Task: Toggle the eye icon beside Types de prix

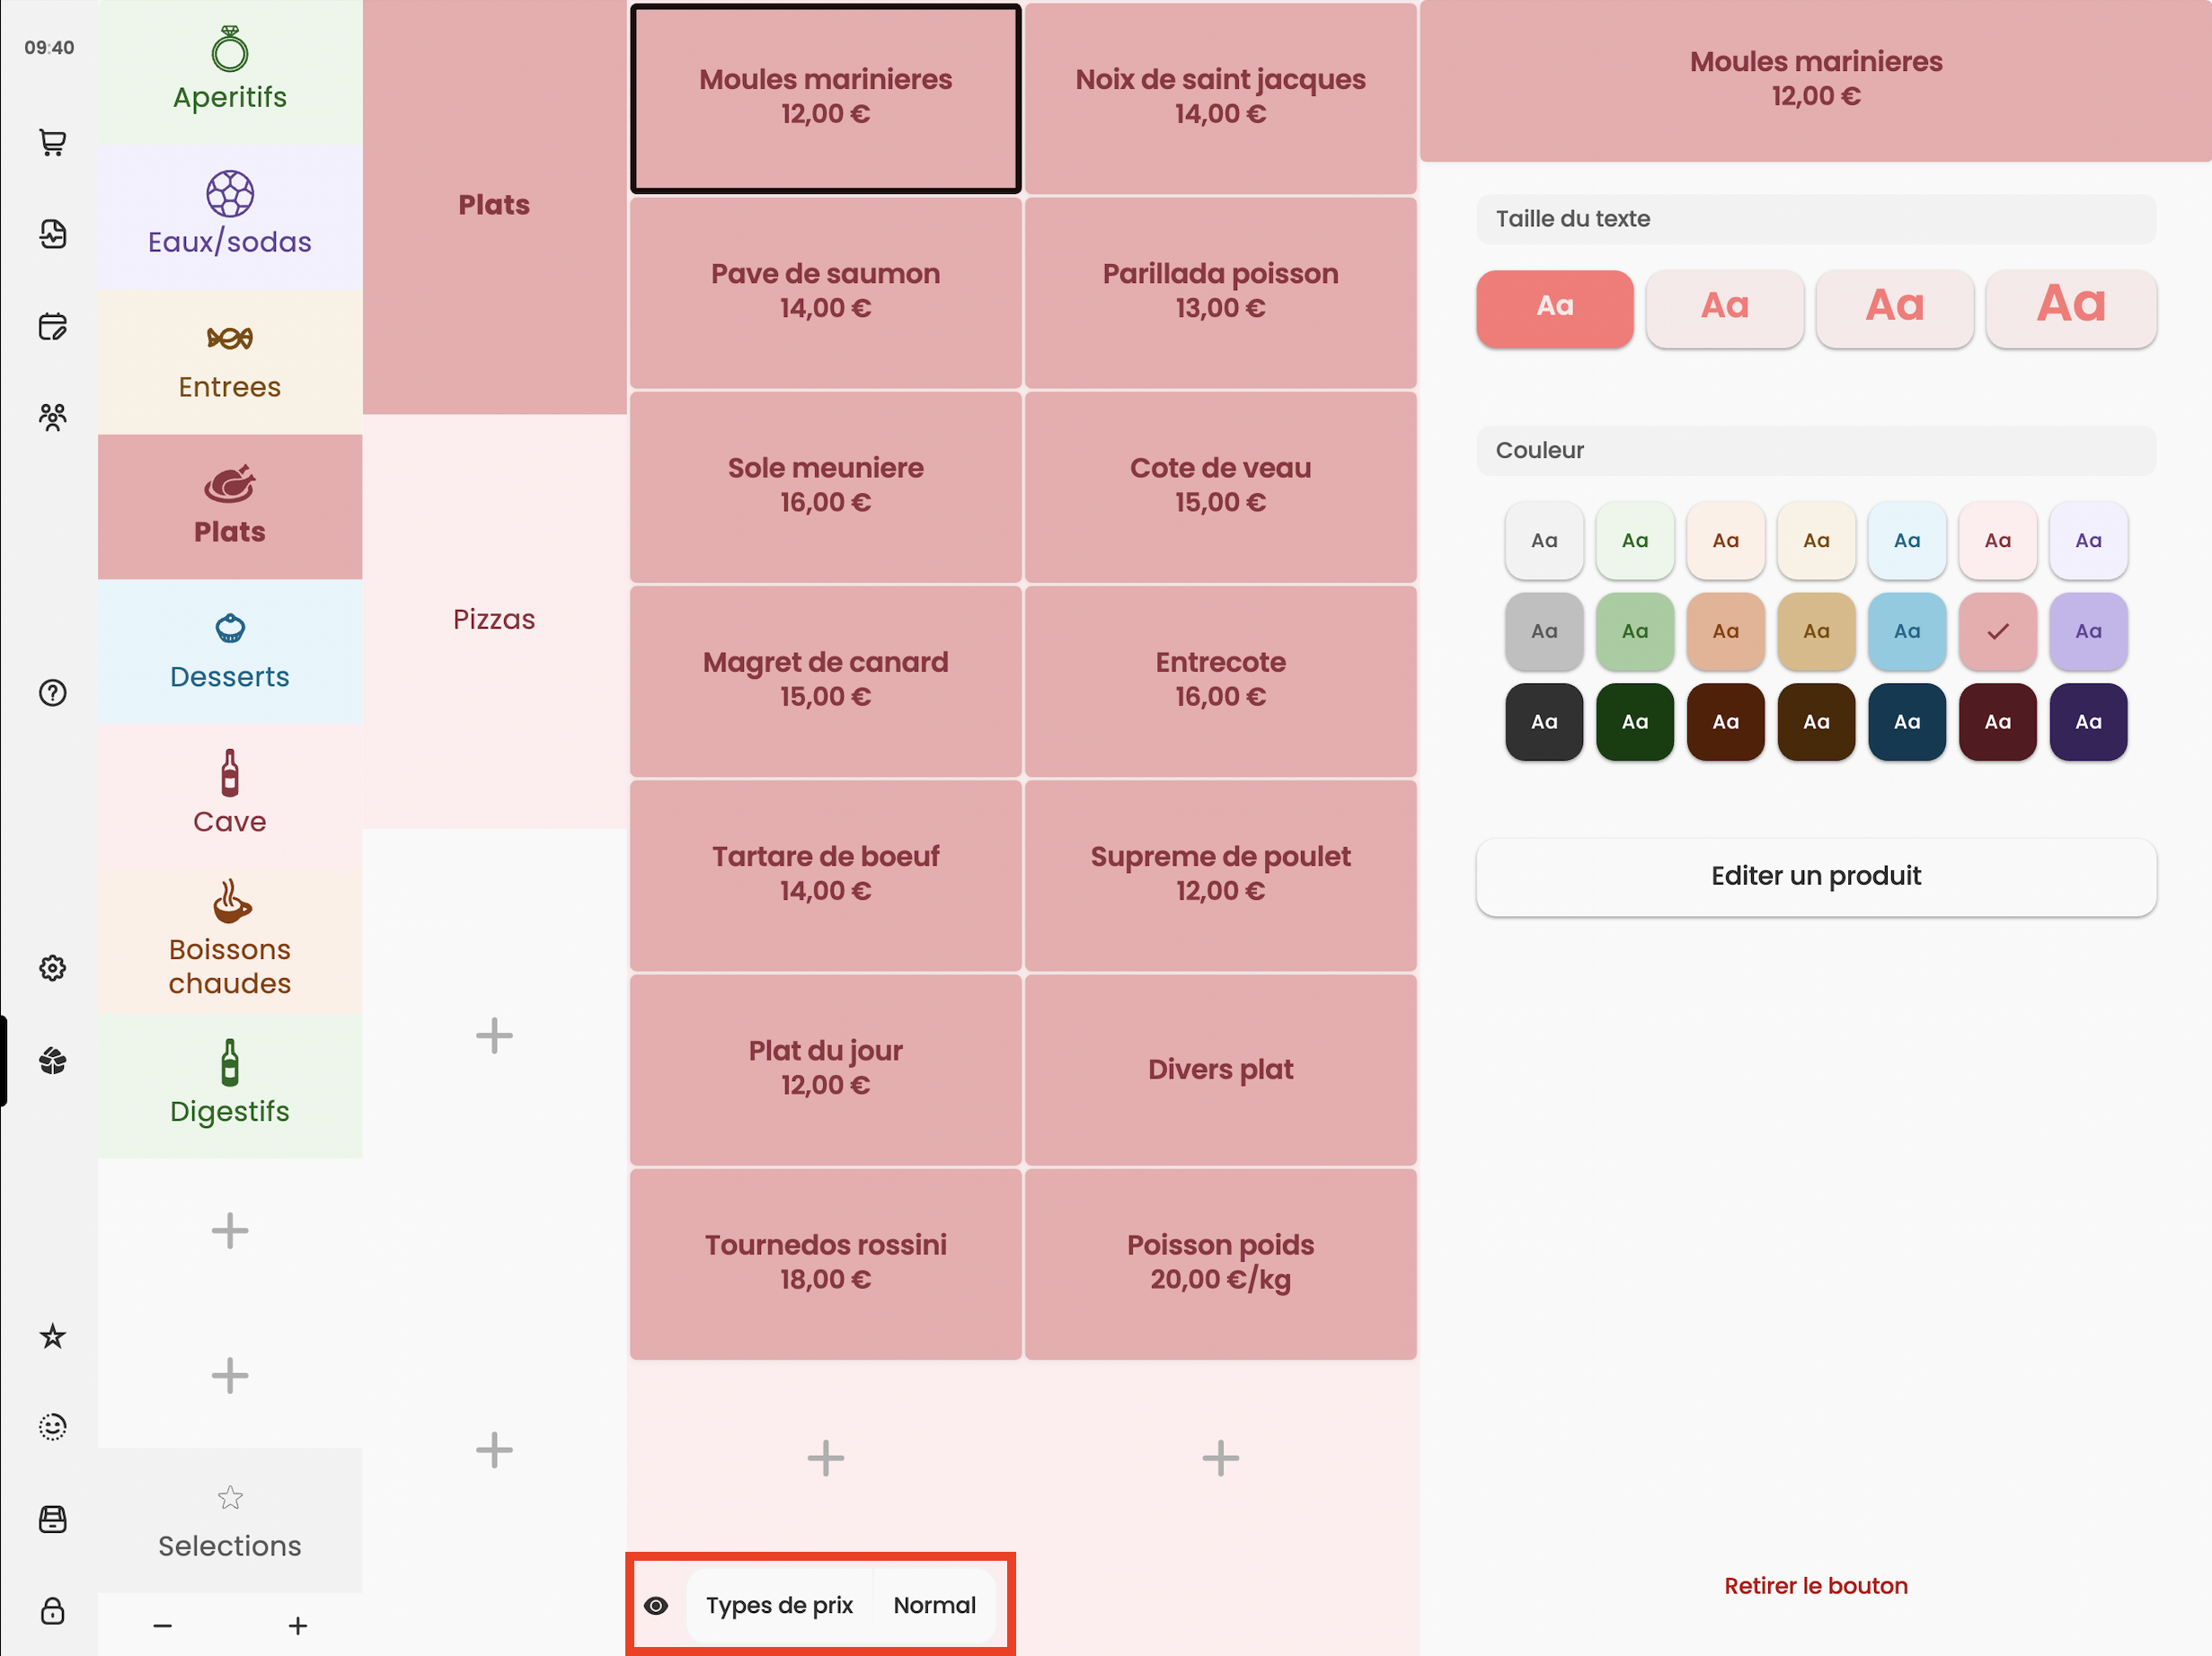Action: (x=656, y=1605)
